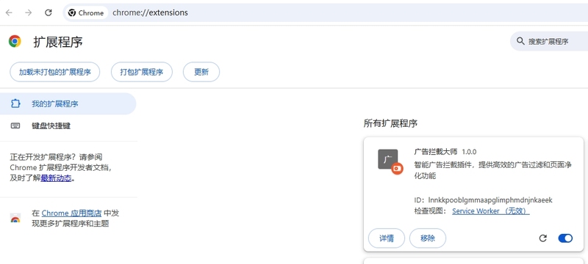Click the browser back arrow
This screenshot has width=588, height=264.
(9, 12)
